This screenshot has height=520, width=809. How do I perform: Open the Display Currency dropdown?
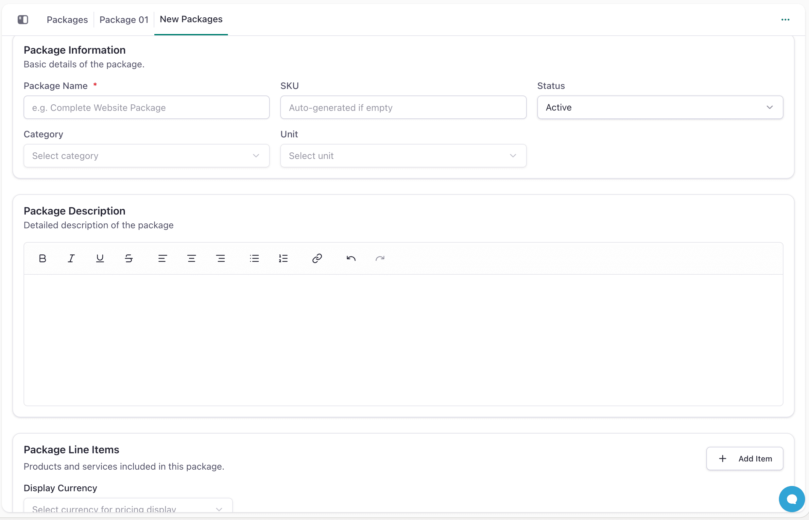tap(128, 506)
